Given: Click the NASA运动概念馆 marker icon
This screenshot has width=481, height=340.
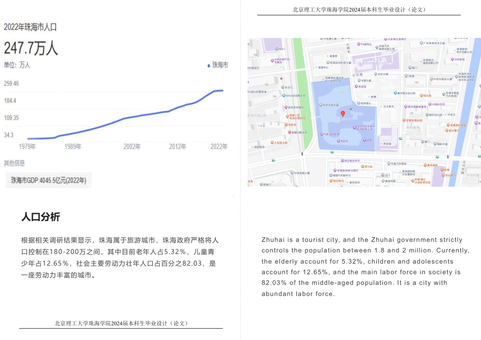Looking at the screenshot, I should coord(284,95).
